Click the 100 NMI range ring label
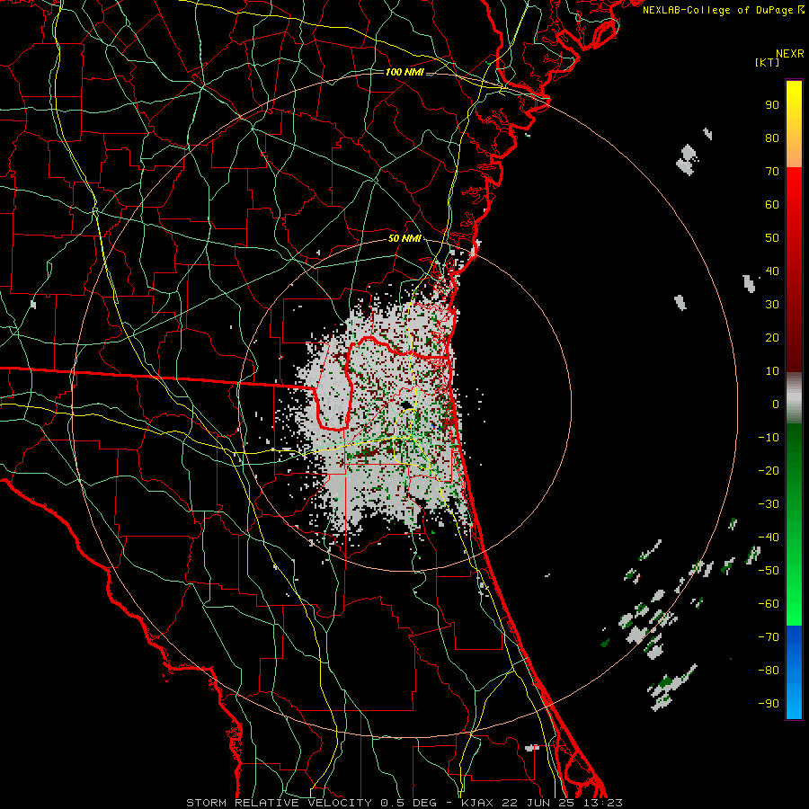The height and width of the screenshot is (809, 809). (x=404, y=72)
